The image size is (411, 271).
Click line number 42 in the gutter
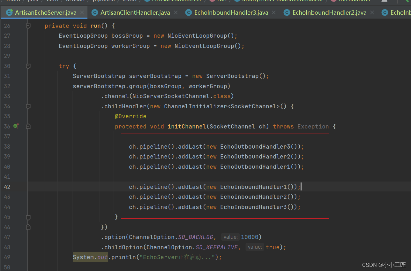[x=7, y=187]
